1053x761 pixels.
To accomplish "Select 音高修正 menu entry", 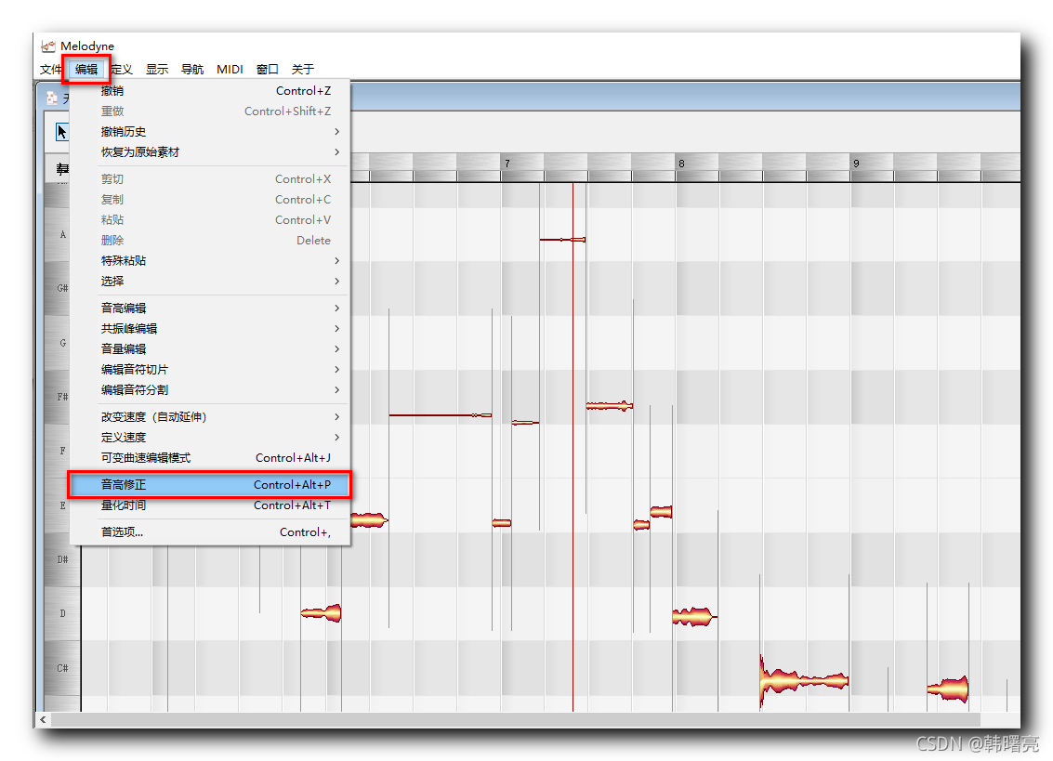I will pos(210,485).
